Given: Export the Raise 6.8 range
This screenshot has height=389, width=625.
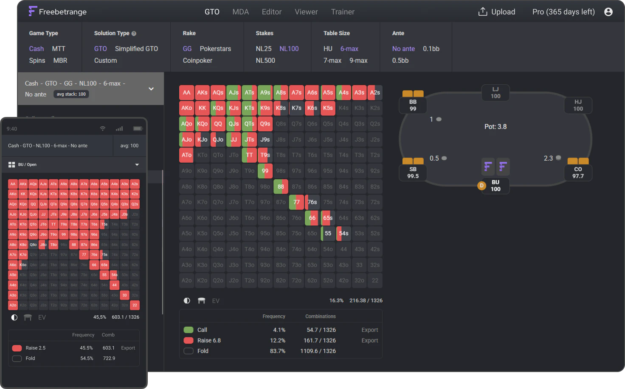Looking at the screenshot, I should point(370,340).
